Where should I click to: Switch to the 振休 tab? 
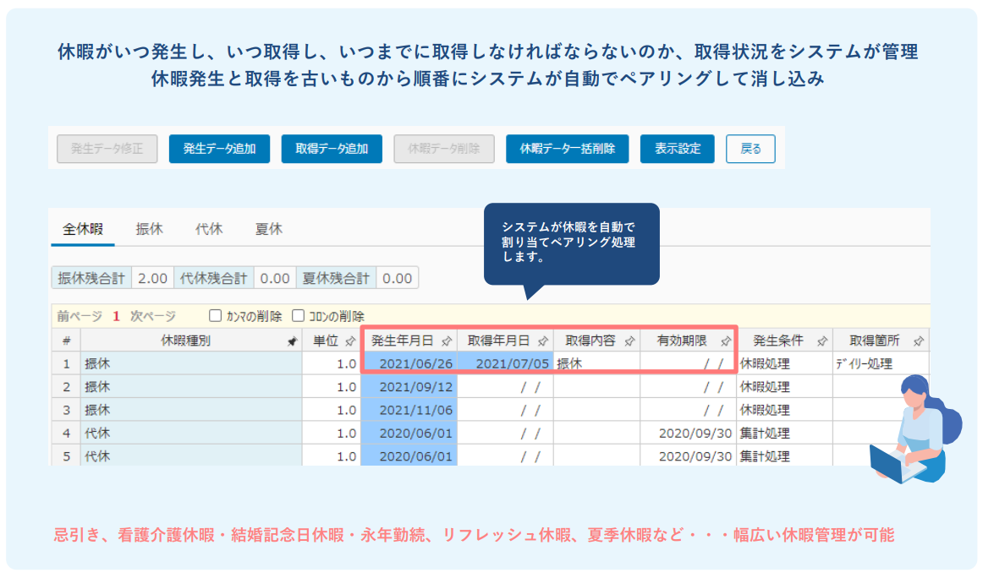point(150,229)
